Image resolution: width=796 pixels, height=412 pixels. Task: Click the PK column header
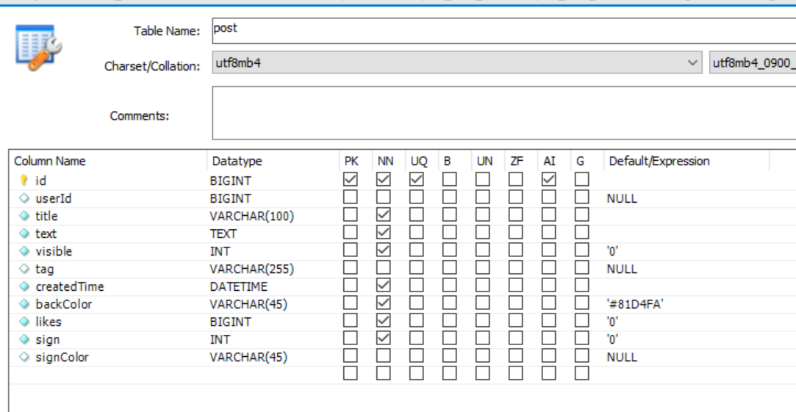(x=351, y=162)
